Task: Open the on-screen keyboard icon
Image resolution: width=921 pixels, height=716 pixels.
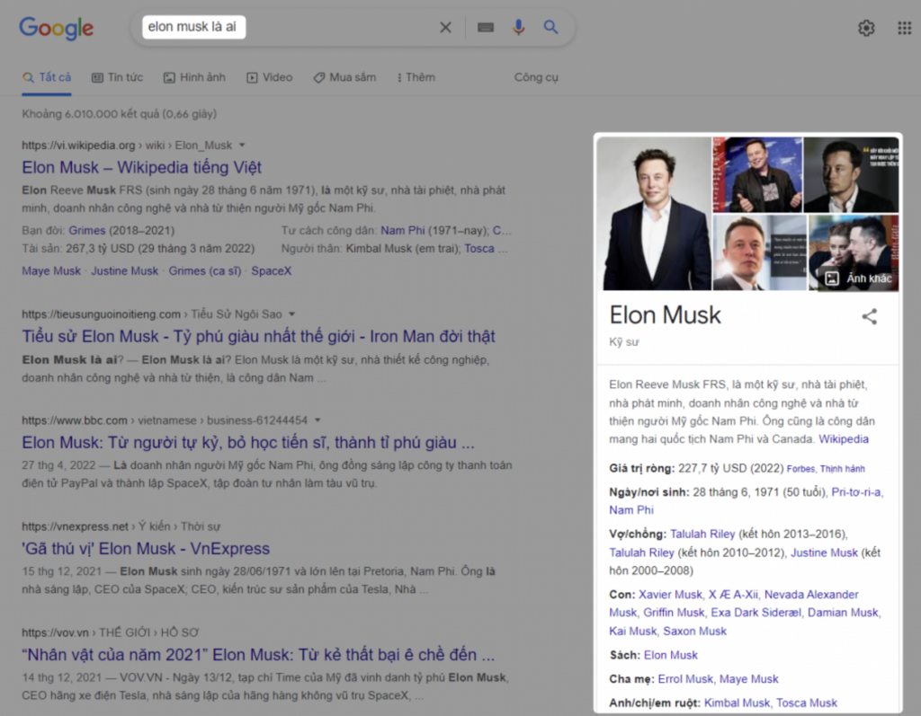Action: point(486,27)
